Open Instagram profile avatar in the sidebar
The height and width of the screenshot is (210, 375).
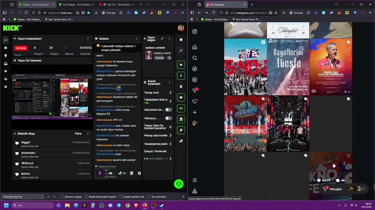pos(195,123)
